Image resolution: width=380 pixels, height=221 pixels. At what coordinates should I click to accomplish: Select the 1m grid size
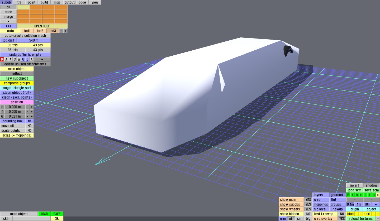pos(359,204)
